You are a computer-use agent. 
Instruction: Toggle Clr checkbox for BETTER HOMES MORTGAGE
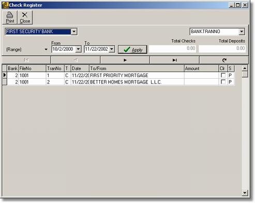click(x=223, y=82)
